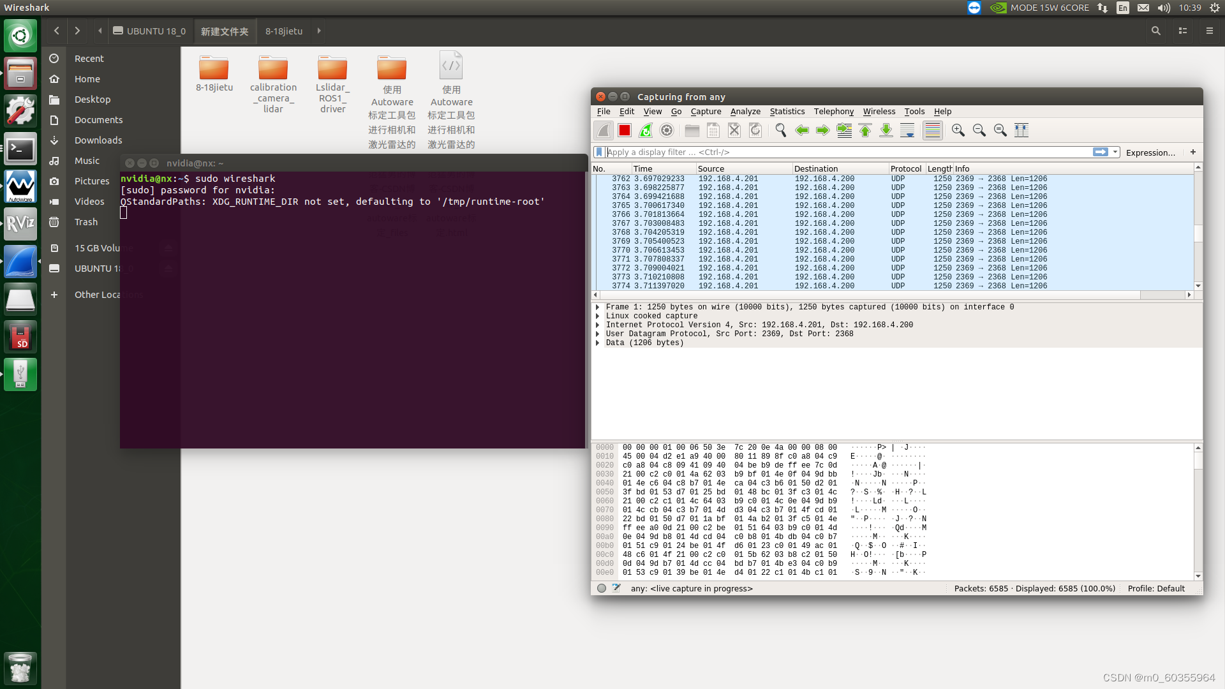This screenshot has width=1225, height=689.
Task: Open the Statistics menu
Action: click(787, 112)
